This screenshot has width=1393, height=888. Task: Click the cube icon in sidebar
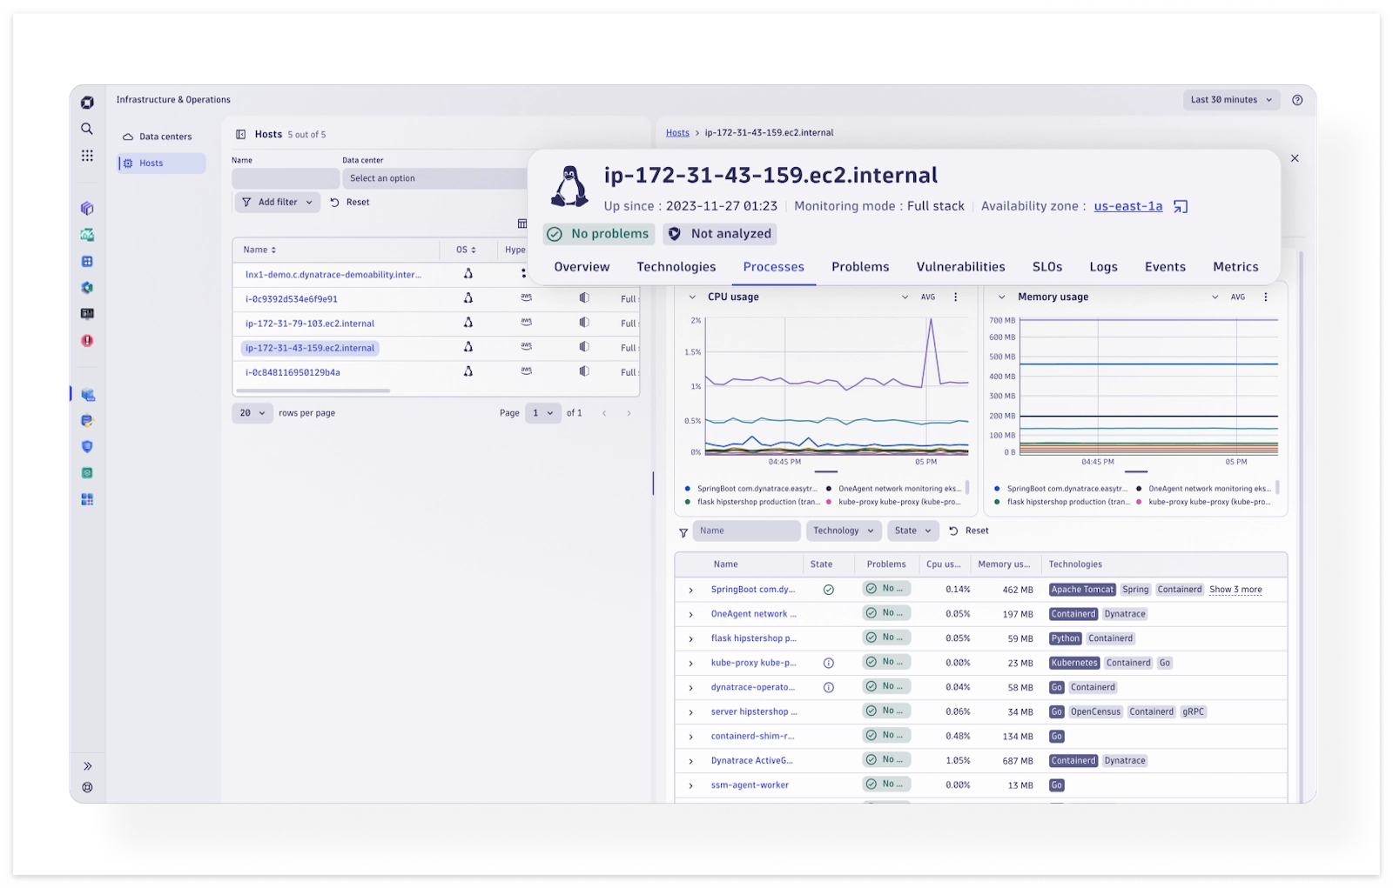pyautogui.click(x=87, y=209)
